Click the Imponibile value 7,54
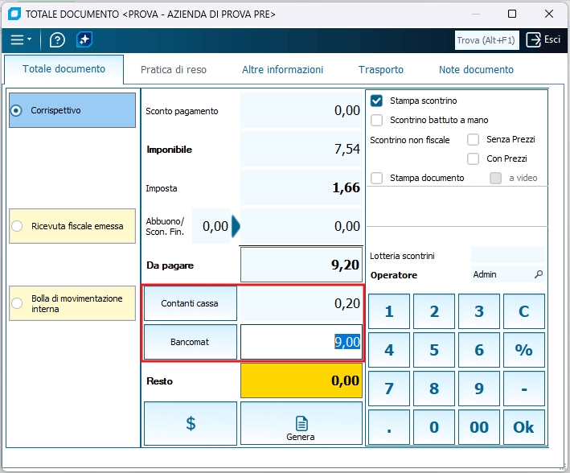The width and height of the screenshot is (570, 473). [301, 149]
